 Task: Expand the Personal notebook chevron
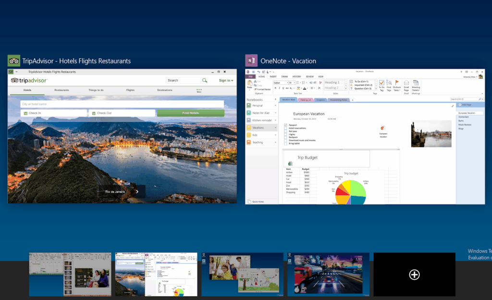(x=275, y=105)
